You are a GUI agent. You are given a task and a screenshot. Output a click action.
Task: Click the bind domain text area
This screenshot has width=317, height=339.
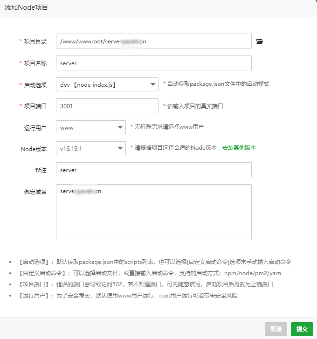pyautogui.click(x=154, y=212)
